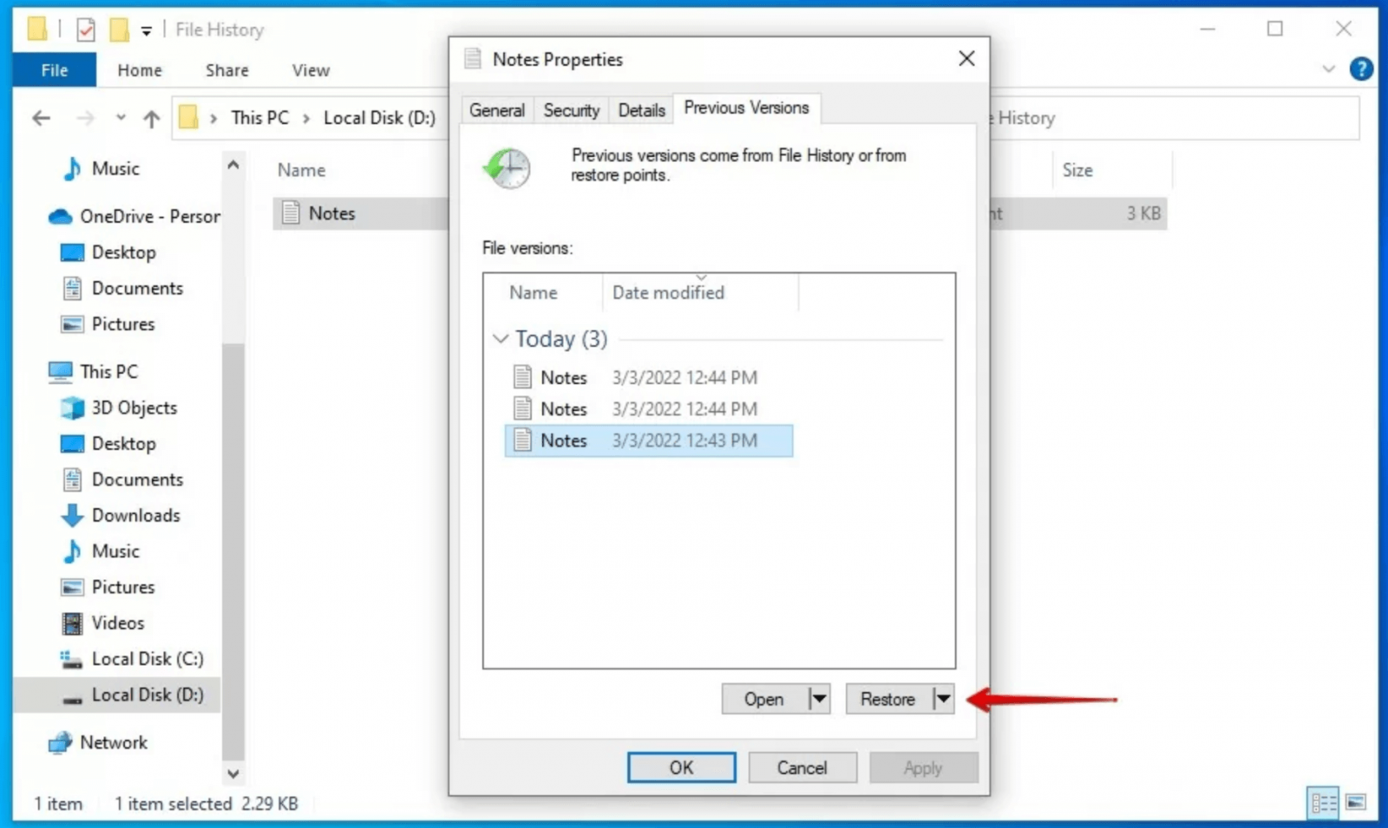
Task: Navigate up one level with the up arrow
Action: (151, 118)
